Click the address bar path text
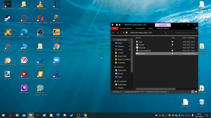The width and height of the screenshot is (211, 118). [x=141, y=33]
